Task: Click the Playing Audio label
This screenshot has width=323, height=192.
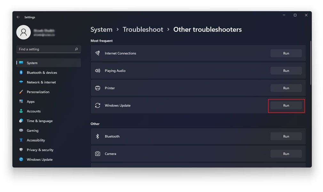Action: pos(115,70)
